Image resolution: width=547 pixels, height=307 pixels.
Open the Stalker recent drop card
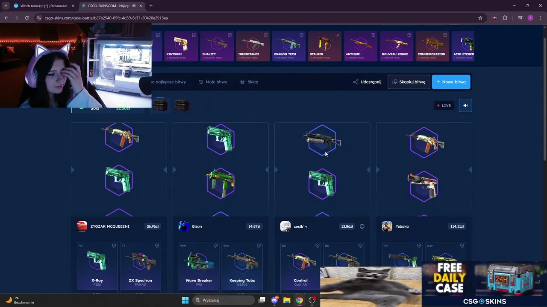pyautogui.click(x=325, y=46)
